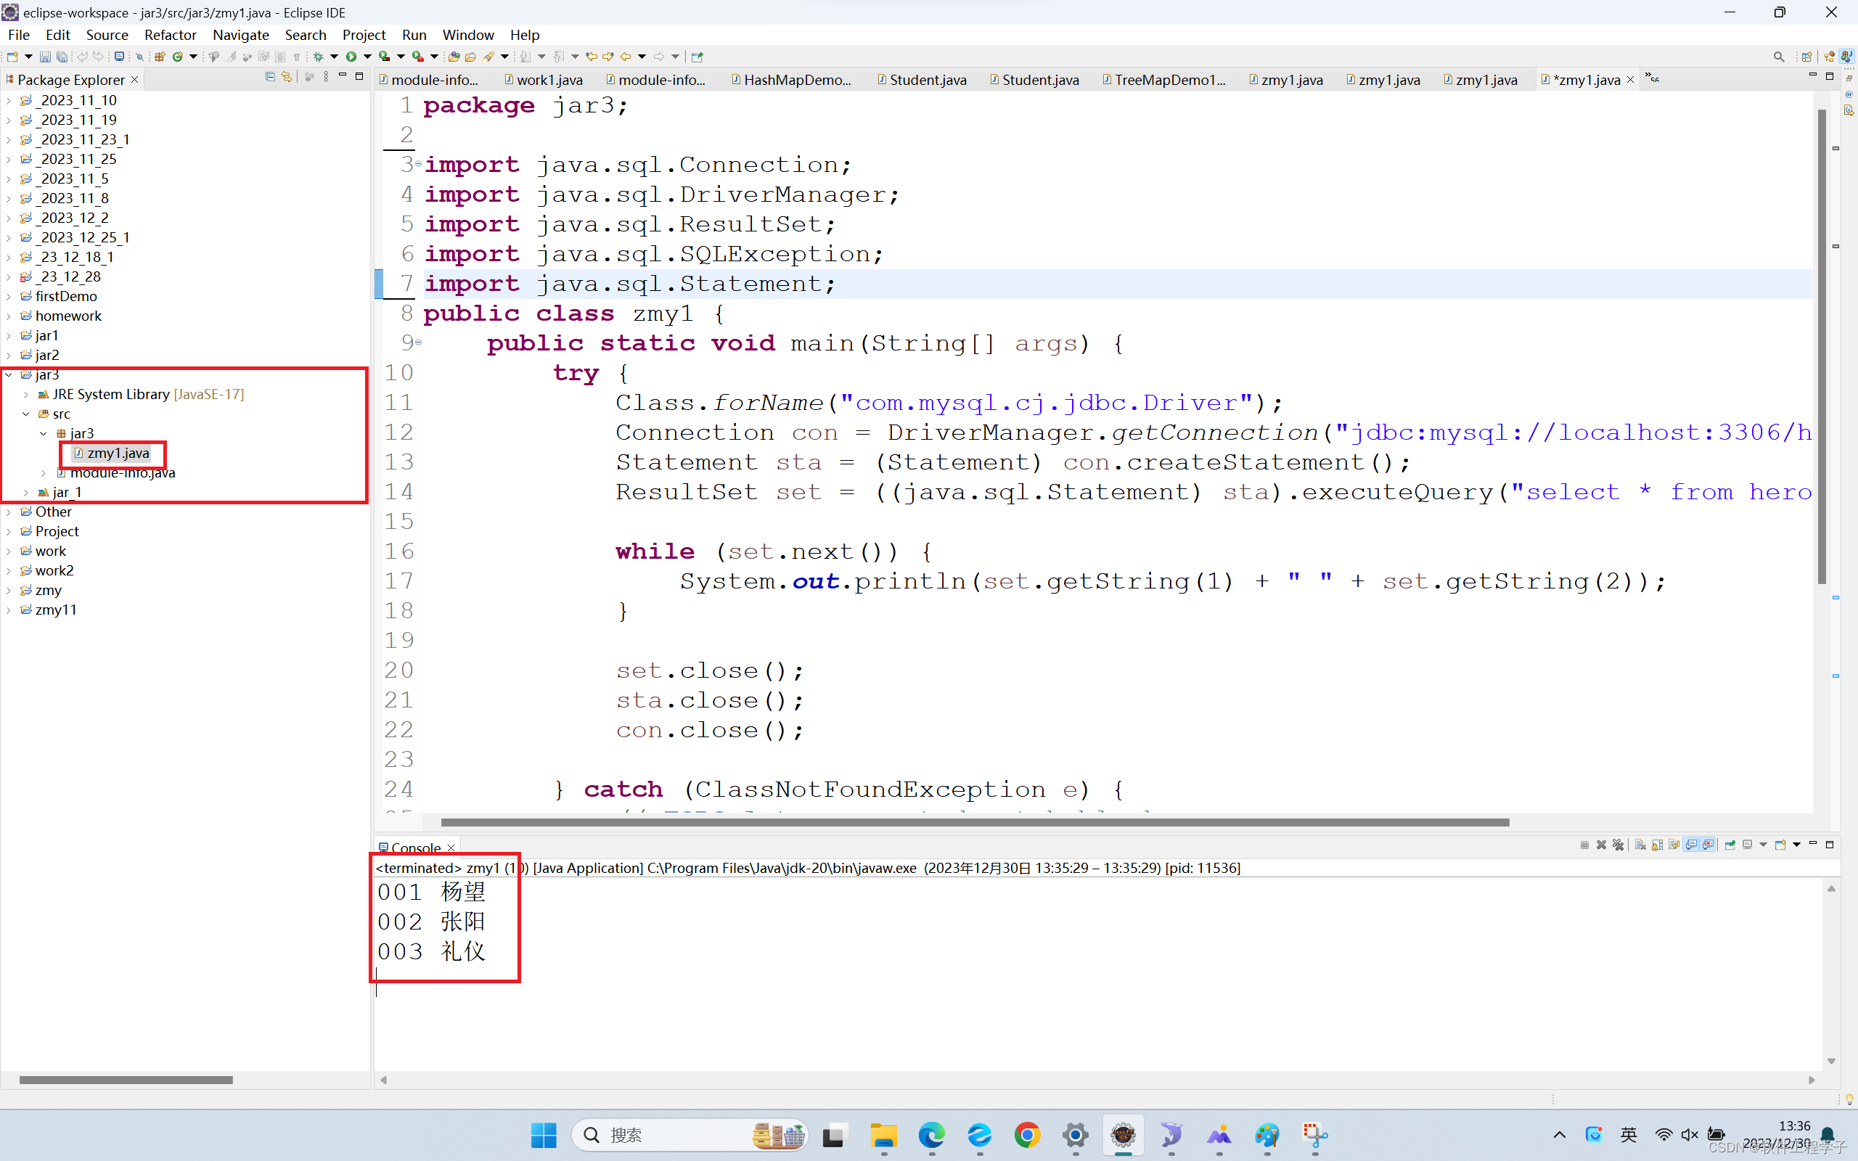Run the zmy1 application with the Run icon
This screenshot has width=1858, height=1161.
(x=351, y=56)
